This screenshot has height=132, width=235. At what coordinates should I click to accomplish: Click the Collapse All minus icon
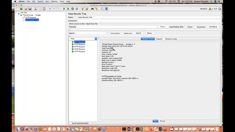click(54, 9)
